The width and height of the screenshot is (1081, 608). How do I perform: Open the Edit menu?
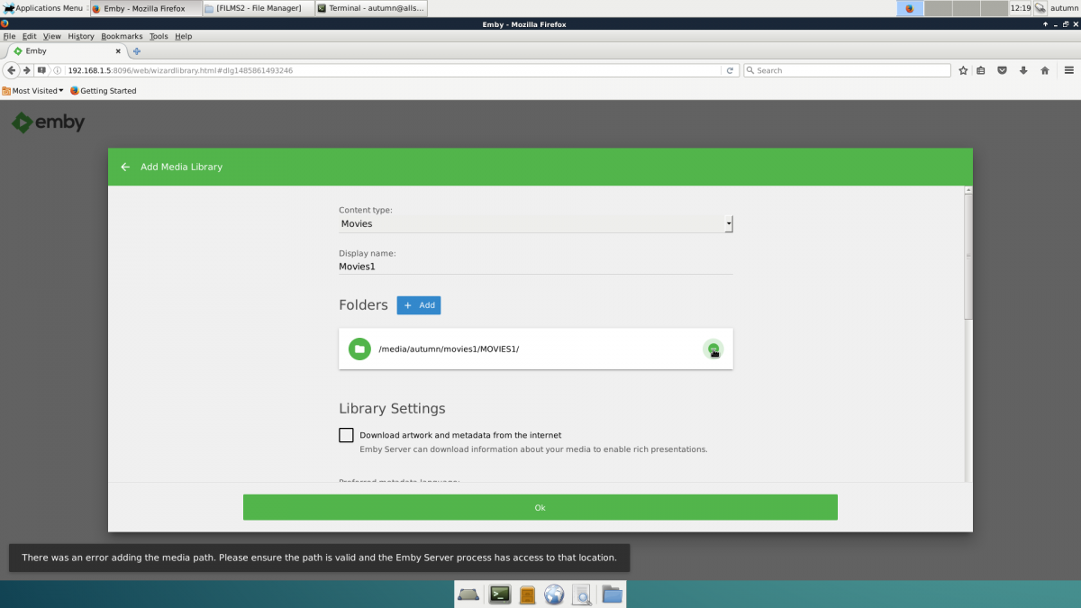pyautogui.click(x=30, y=36)
